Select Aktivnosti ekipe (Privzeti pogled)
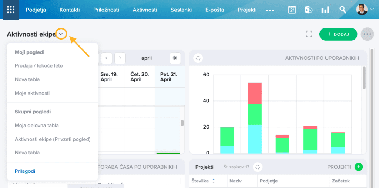The width and height of the screenshot is (379, 188). click(x=53, y=139)
